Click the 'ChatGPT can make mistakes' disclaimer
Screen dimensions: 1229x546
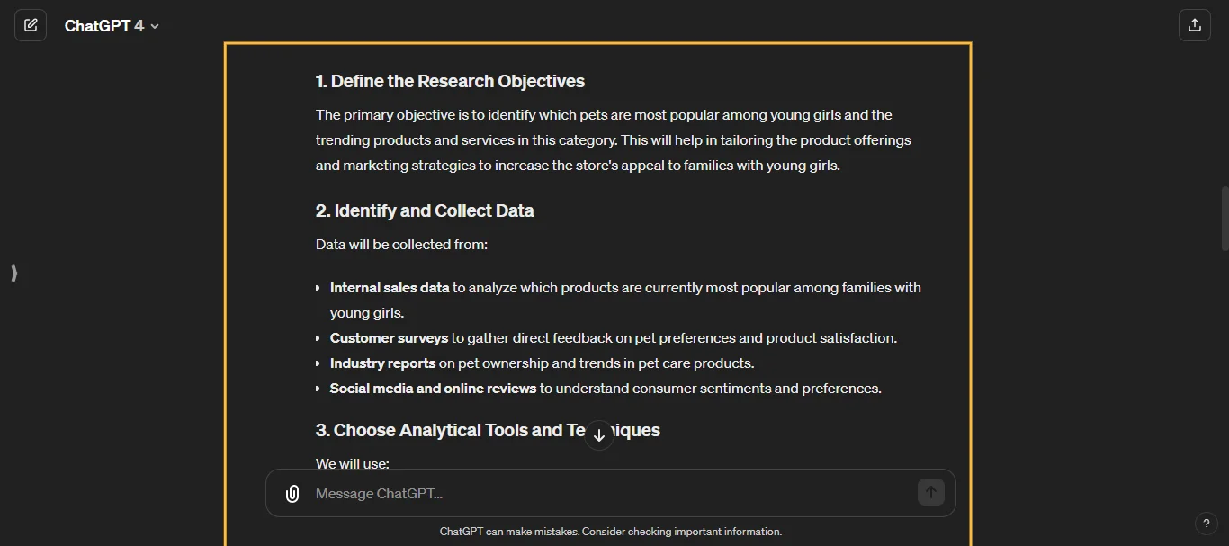tap(611, 532)
